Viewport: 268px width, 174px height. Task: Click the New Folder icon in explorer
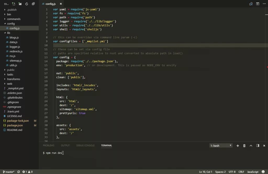(x=20, y=4)
